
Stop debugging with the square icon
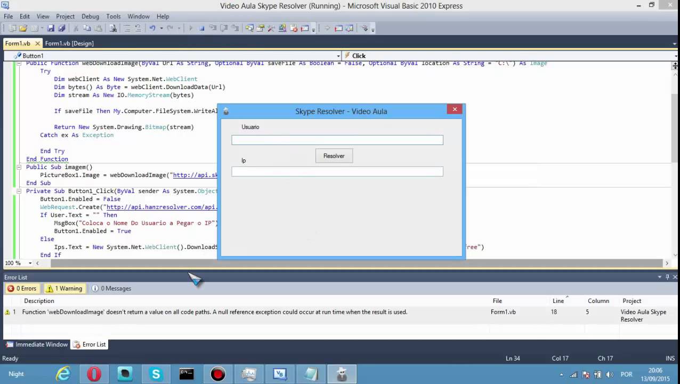point(201,28)
